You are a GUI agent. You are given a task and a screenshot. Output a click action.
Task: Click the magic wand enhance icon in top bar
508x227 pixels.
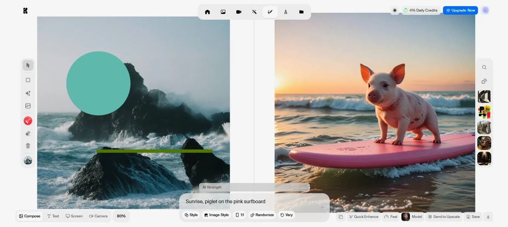[254, 12]
